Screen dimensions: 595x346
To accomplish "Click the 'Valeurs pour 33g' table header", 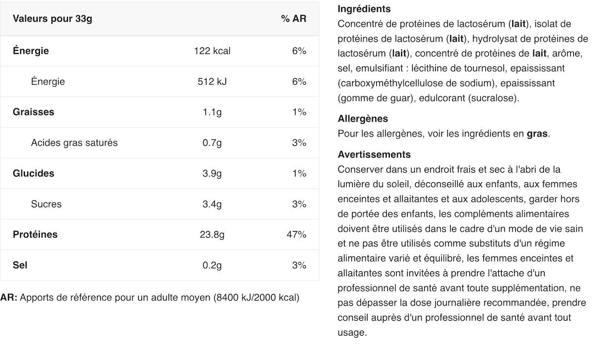I will click(53, 19).
